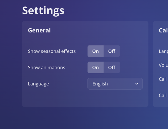Click the cut-off Lang label in right panel
Image resolution: width=168 pixels, height=129 pixels.
(x=163, y=51)
